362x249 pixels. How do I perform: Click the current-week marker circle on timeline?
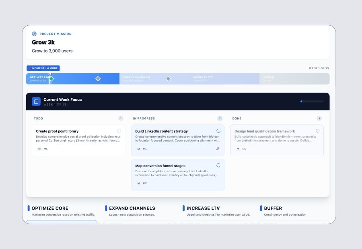(x=49, y=74)
